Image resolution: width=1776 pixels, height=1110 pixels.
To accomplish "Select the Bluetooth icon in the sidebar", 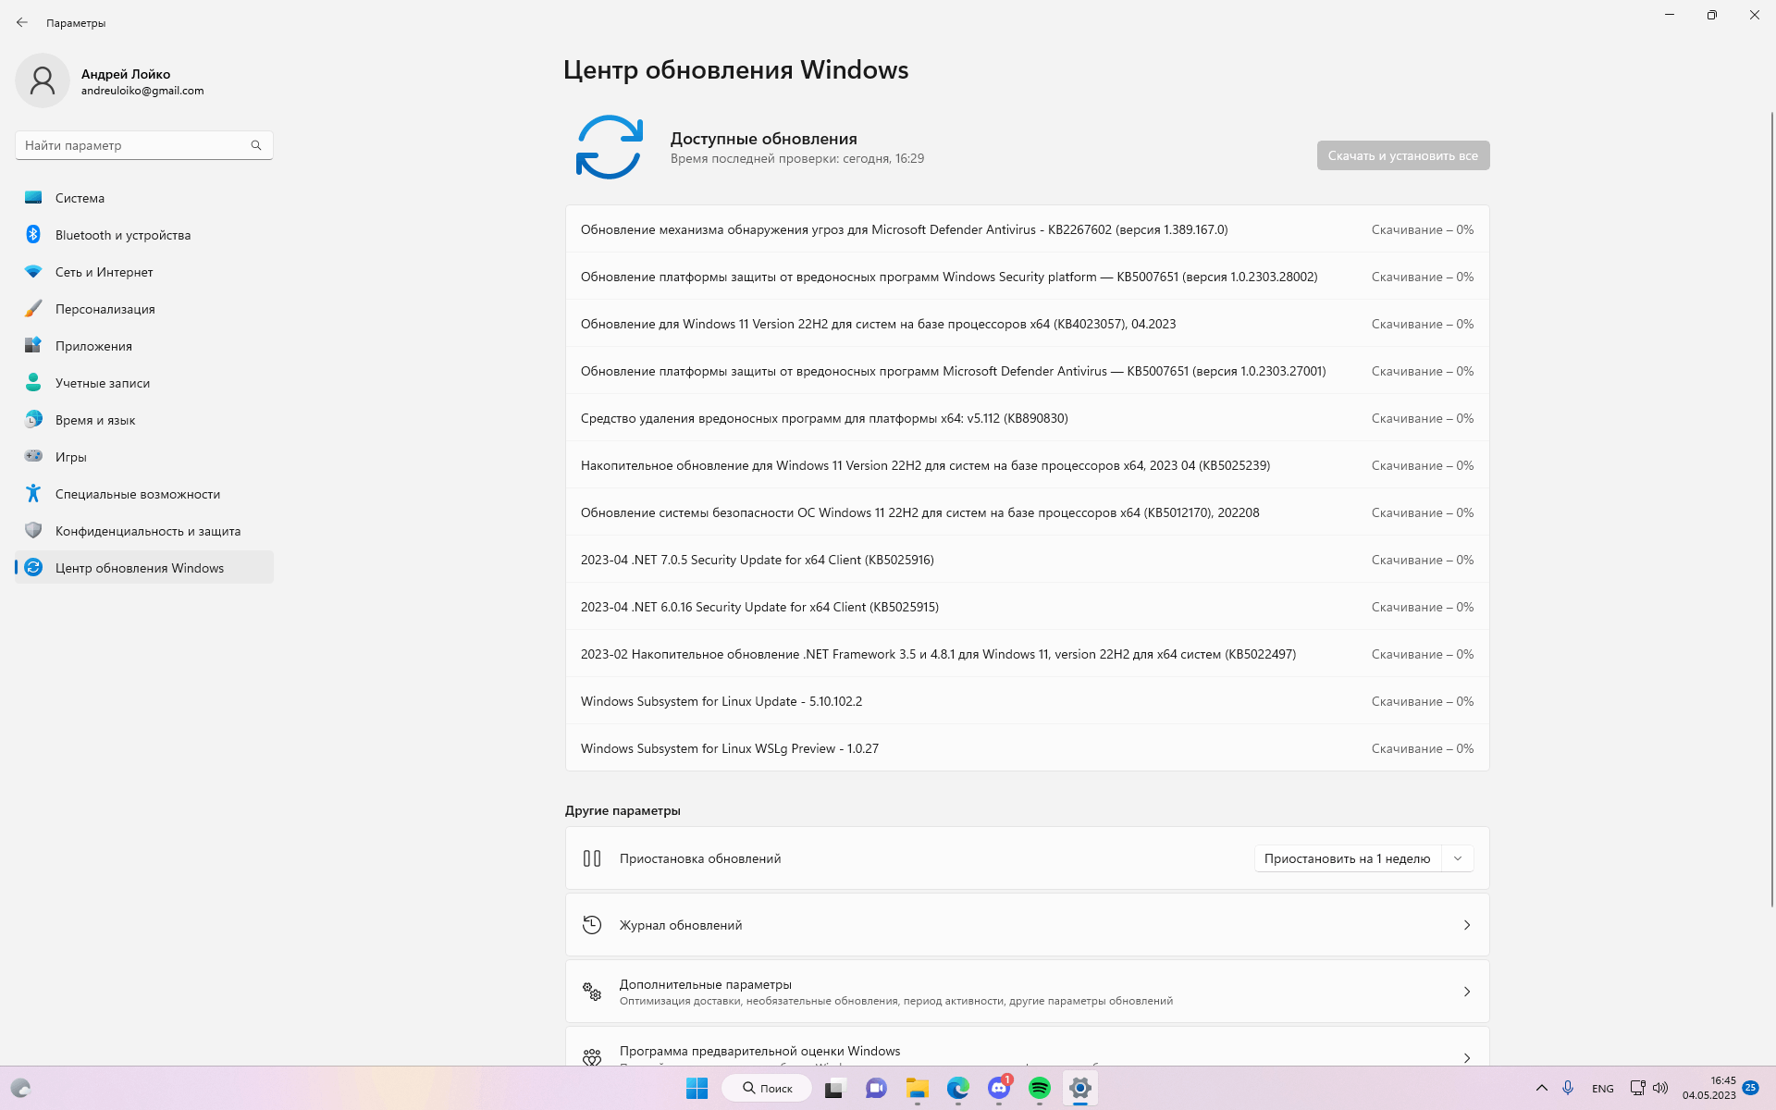I will [x=33, y=234].
